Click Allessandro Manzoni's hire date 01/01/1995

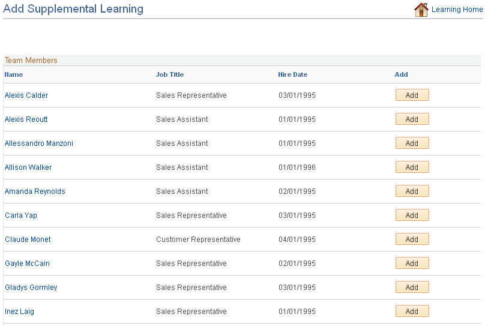[297, 143]
